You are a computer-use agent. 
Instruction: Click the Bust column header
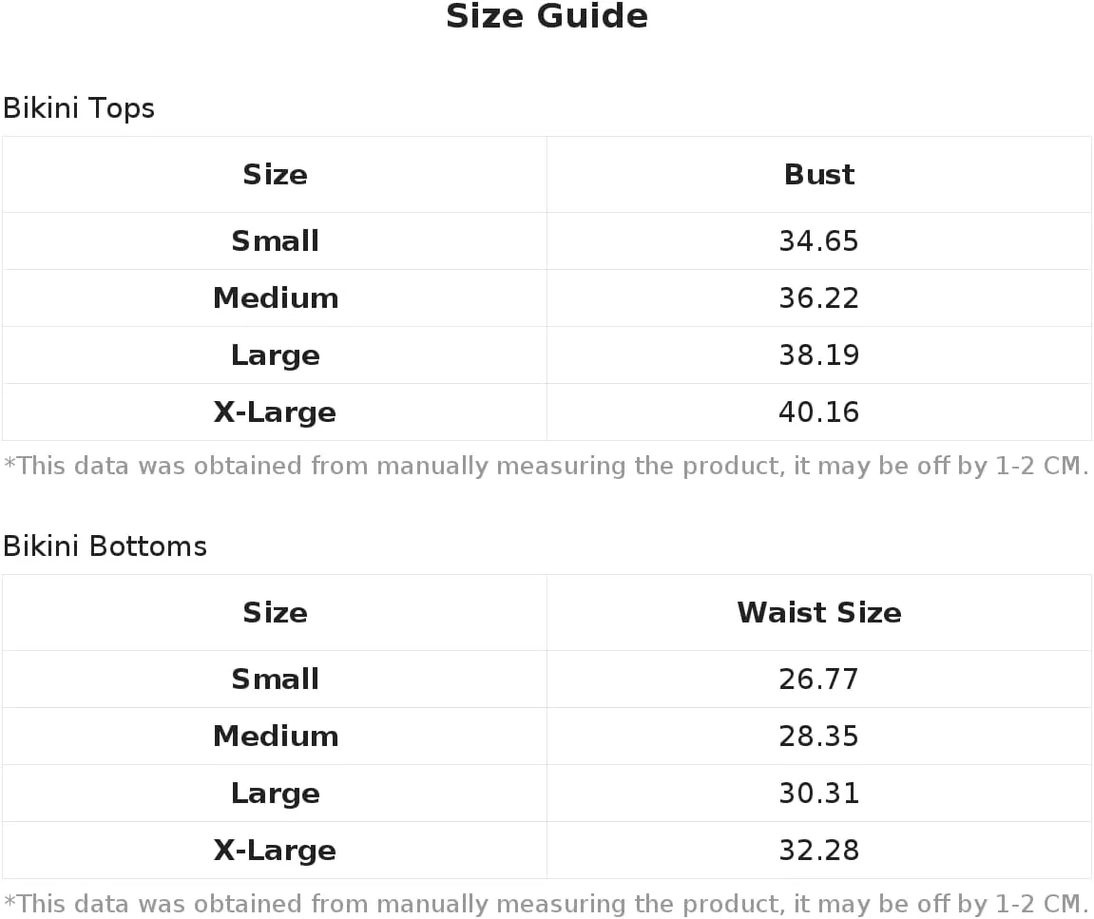point(819,175)
